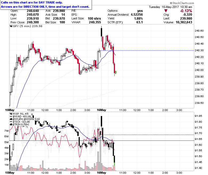Click the Bid Size value 100
This screenshot has height=175, width=208.
point(62,22)
